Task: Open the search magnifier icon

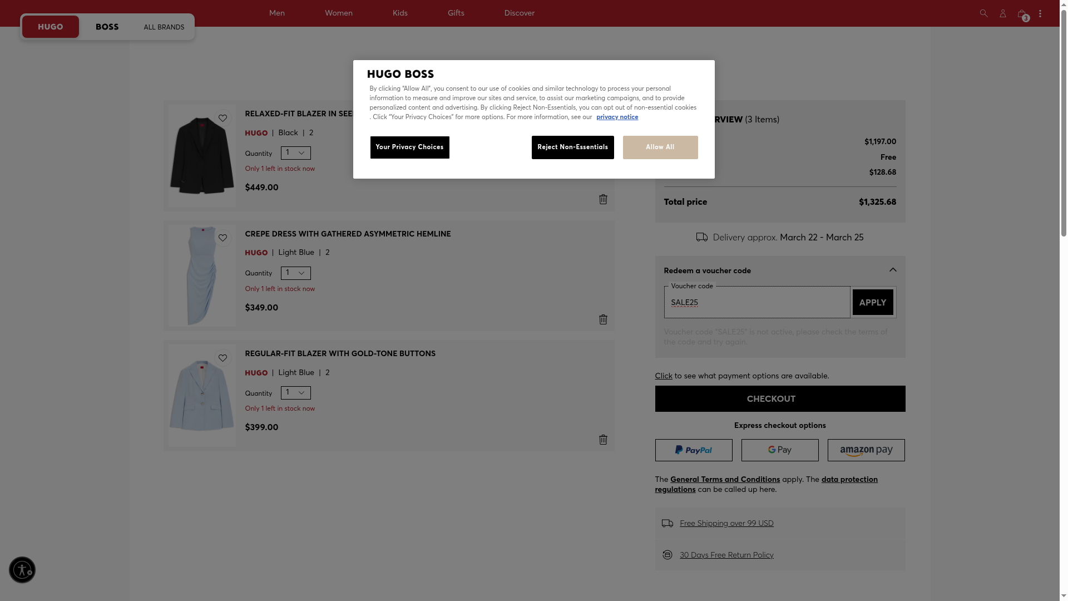Action: [983, 13]
